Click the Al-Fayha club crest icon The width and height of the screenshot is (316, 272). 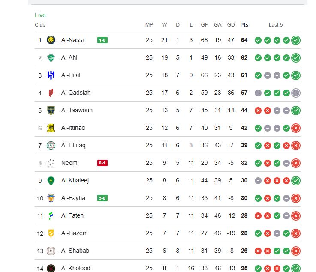click(x=51, y=198)
